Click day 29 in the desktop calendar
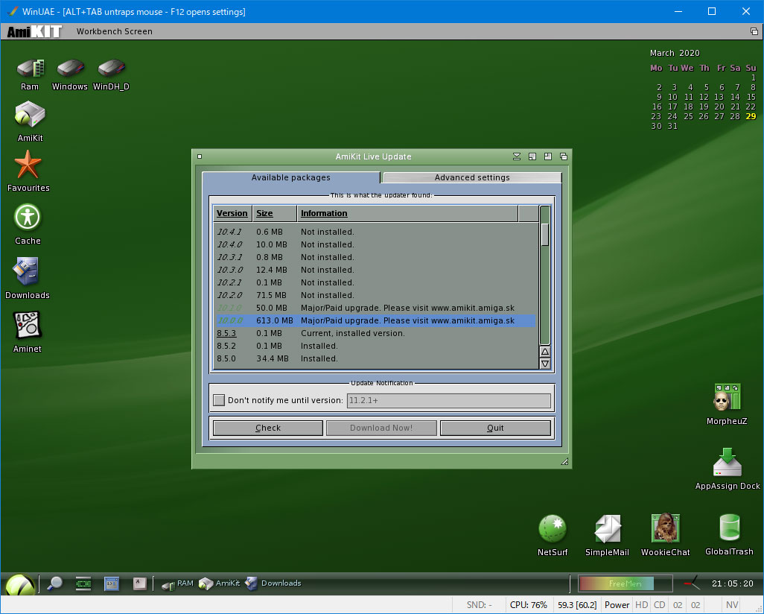The height and width of the screenshot is (614, 764). tap(751, 116)
